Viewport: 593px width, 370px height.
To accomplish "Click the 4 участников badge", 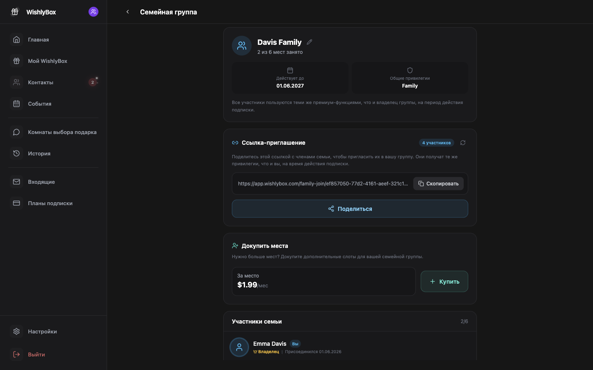I will pos(437,143).
